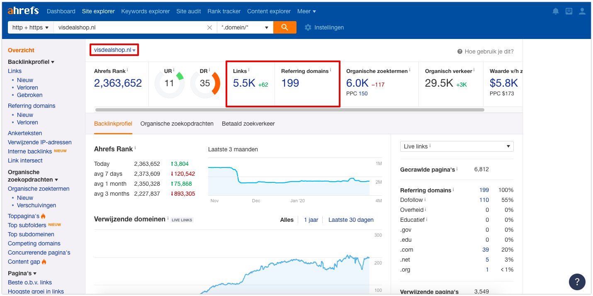This screenshot has width=593, height=296.
Task: Click the Ahrefs logo
Action: (23, 11)
